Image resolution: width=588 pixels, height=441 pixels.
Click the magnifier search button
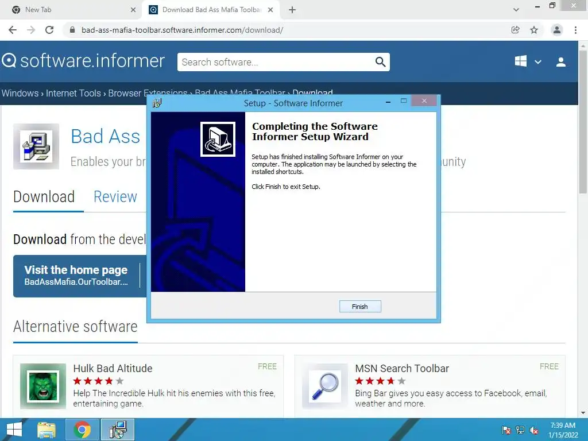tap(380, 62)
